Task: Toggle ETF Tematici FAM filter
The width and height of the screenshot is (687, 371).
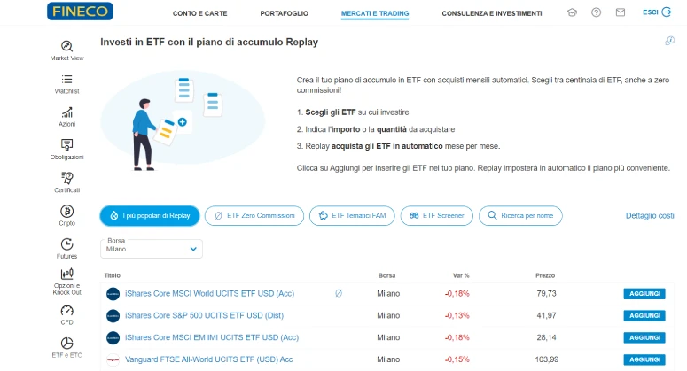Action: point(352,215)
